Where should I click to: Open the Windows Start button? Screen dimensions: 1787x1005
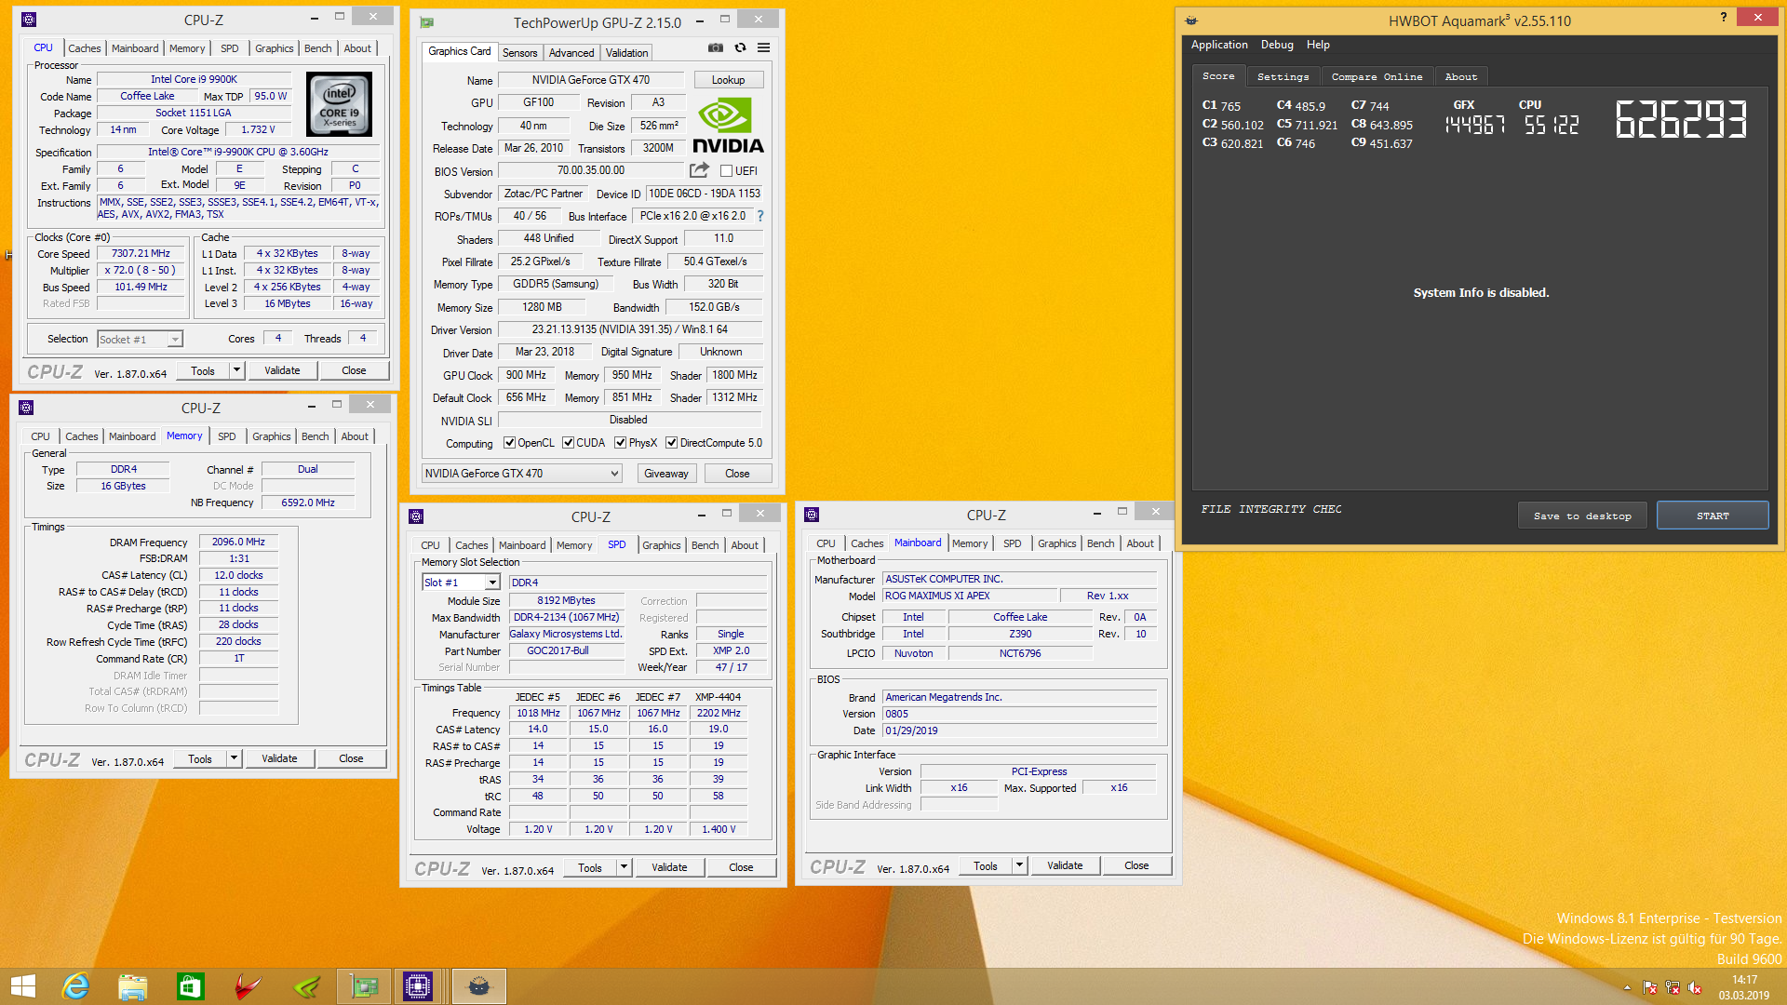23,986
